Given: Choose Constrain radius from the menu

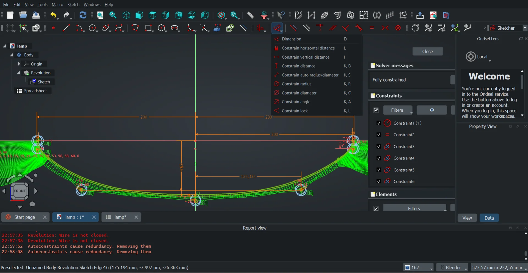Looking at the screenshot, I should pyautogui.click(x=296, y=84).
